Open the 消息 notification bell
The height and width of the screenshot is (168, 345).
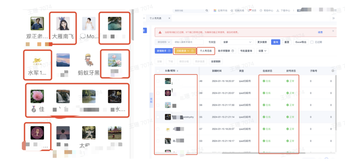pyautogui.click(x=249, y=10)
